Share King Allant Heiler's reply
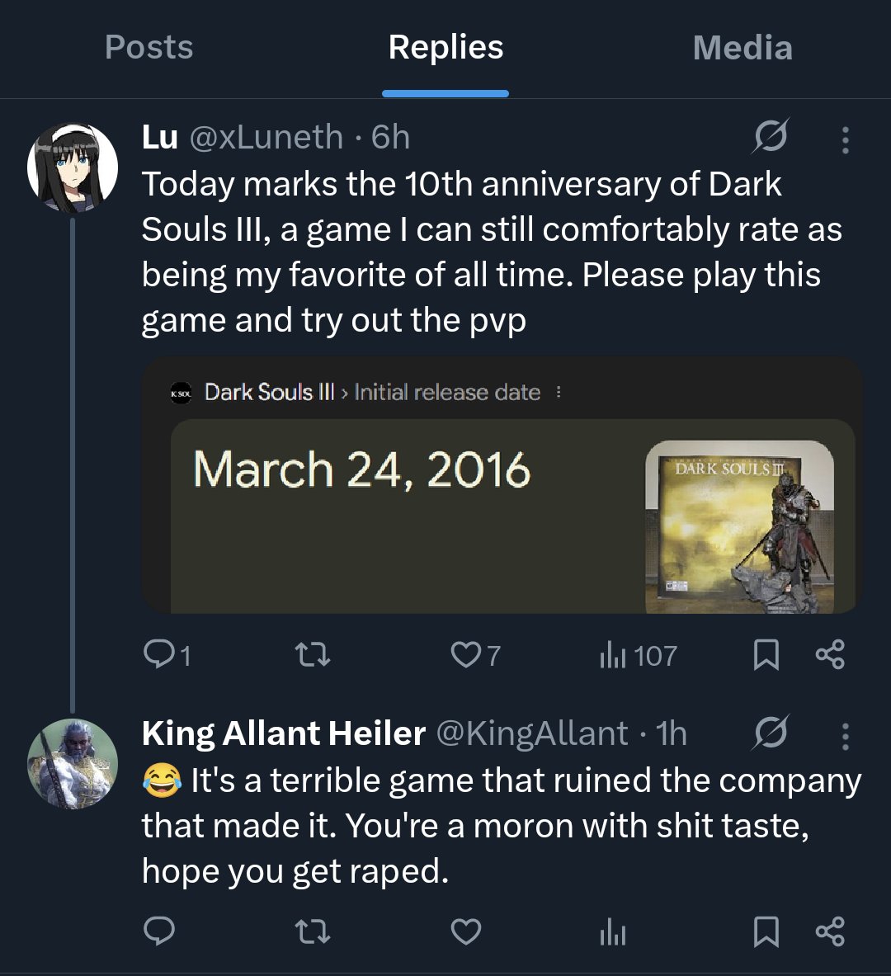Image resolution: width=891 pixels, height=976 pixels. [830, 932]
